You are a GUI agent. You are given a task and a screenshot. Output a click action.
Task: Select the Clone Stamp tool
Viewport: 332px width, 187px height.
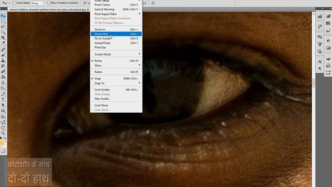[3, 60]
